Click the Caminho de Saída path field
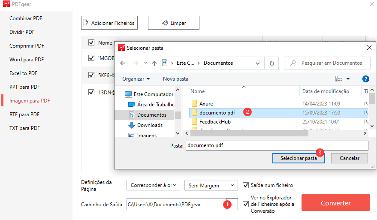377x220 pixels. [176, 205]
